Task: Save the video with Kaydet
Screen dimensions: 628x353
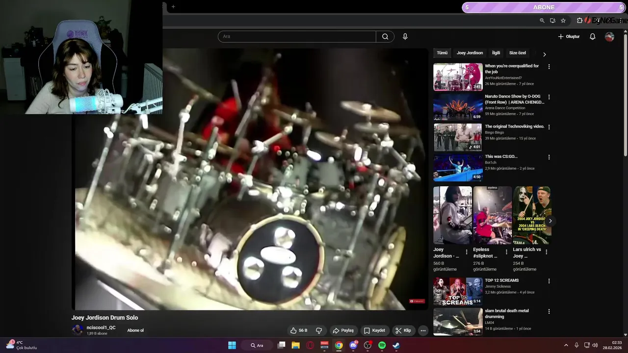Action: pyautogui.click(x=374, y=330)
